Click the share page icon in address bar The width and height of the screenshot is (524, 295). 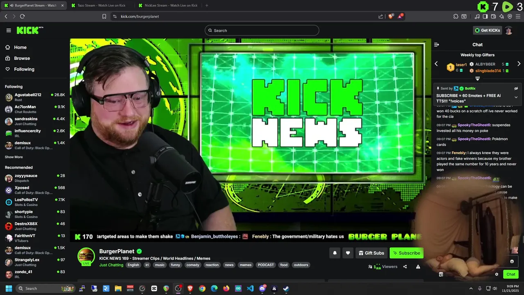(x=380, y=16)
